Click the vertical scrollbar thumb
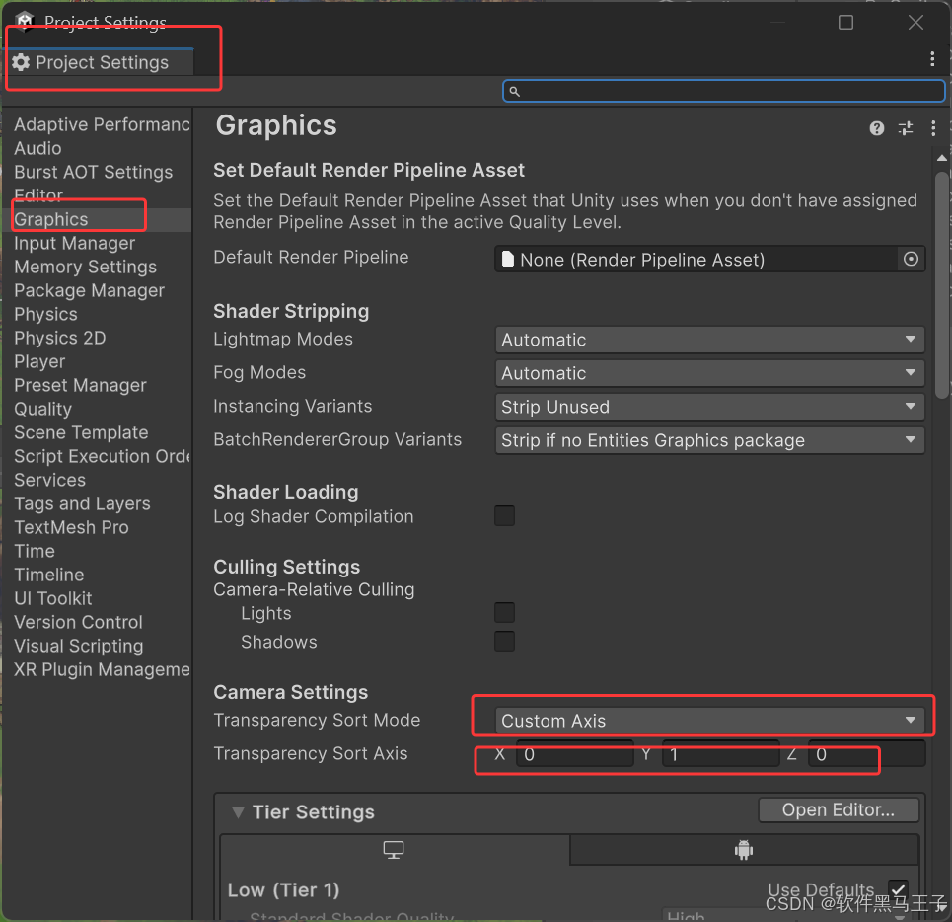Image resolution: width=952 pixels, height=922 pixels. coord(942,285)
